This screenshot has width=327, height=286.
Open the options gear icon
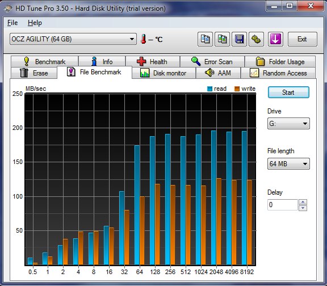tap(256, 39)
